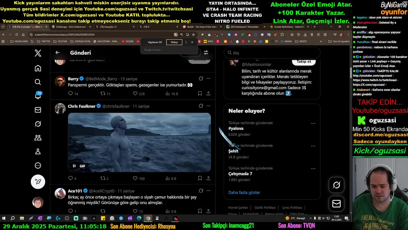Open floating Grok button bottom right
The height and width of the screenshot is (230, 408).
coord(336,185)
